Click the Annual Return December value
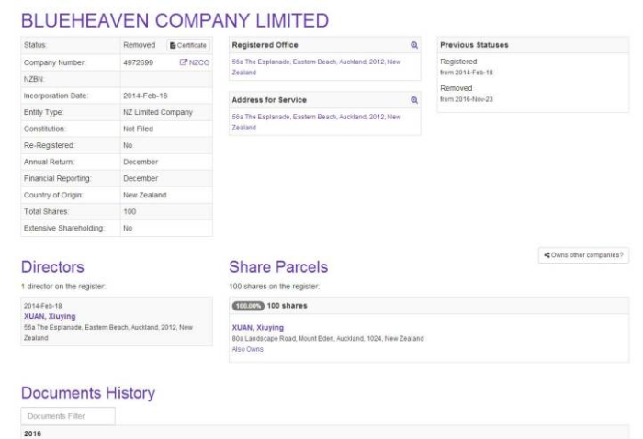Screen dimensions: 643x439 click(x=141, y=162)
